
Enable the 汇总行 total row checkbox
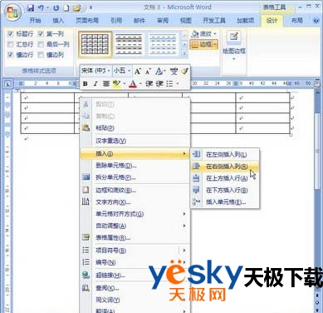pyautogui.click(x=10, y=44)
